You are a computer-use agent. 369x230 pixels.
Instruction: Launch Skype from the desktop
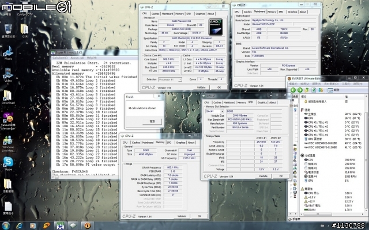point(8,163)
